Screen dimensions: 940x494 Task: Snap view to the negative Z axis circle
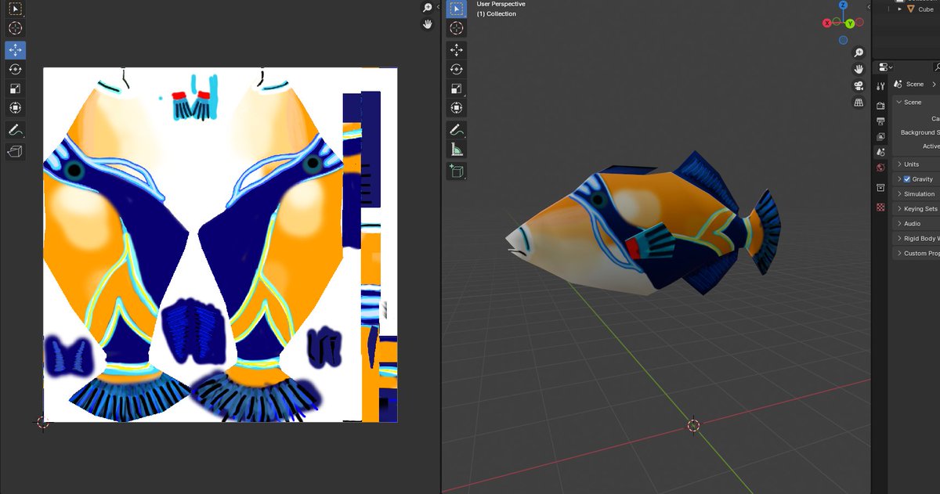[844, 40]
